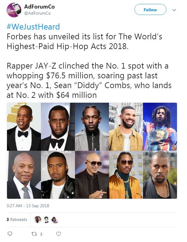Screen dimensions: 187x242
Task: Open photo of performer in colorful sweater
Action: point(160,127)
